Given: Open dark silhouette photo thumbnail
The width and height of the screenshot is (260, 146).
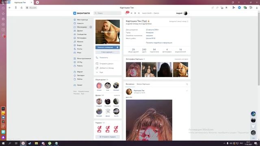Looking at the screenshot, I should [x=165, y=69].
